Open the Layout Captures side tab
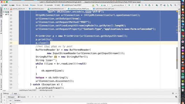This screenshot has width=185, height=104. coord(1,69)
